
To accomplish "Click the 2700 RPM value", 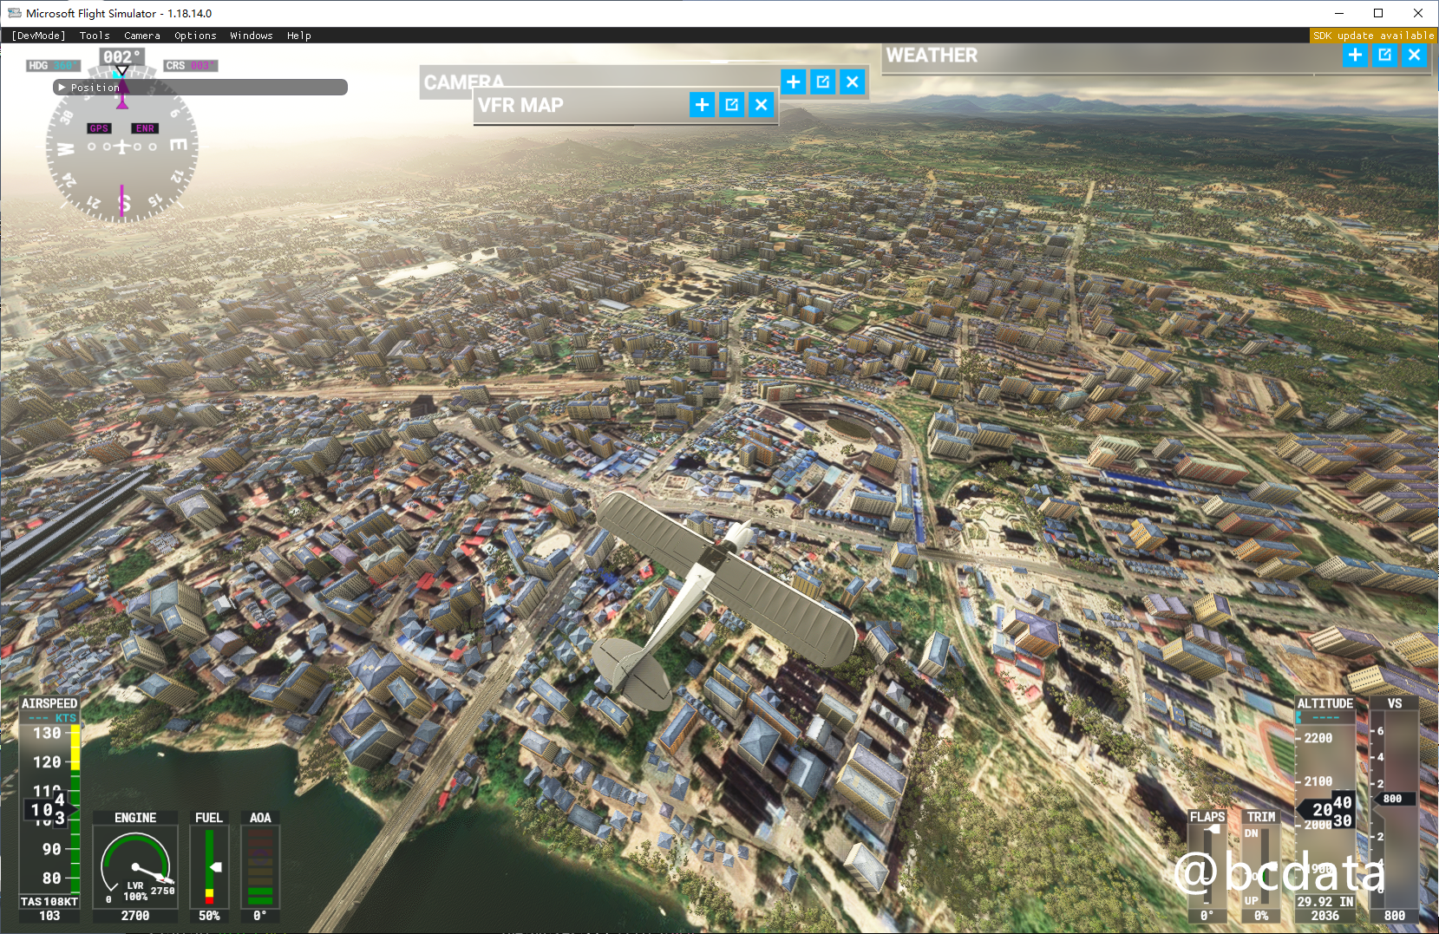I will (135, 916).
